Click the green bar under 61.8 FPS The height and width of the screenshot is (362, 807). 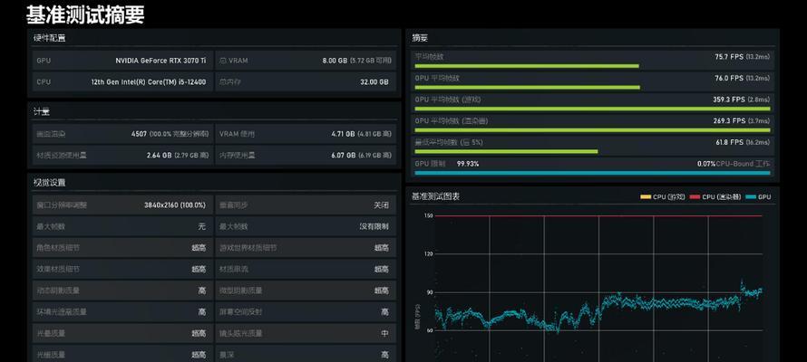pyautogui.click(x=506, y=151)
